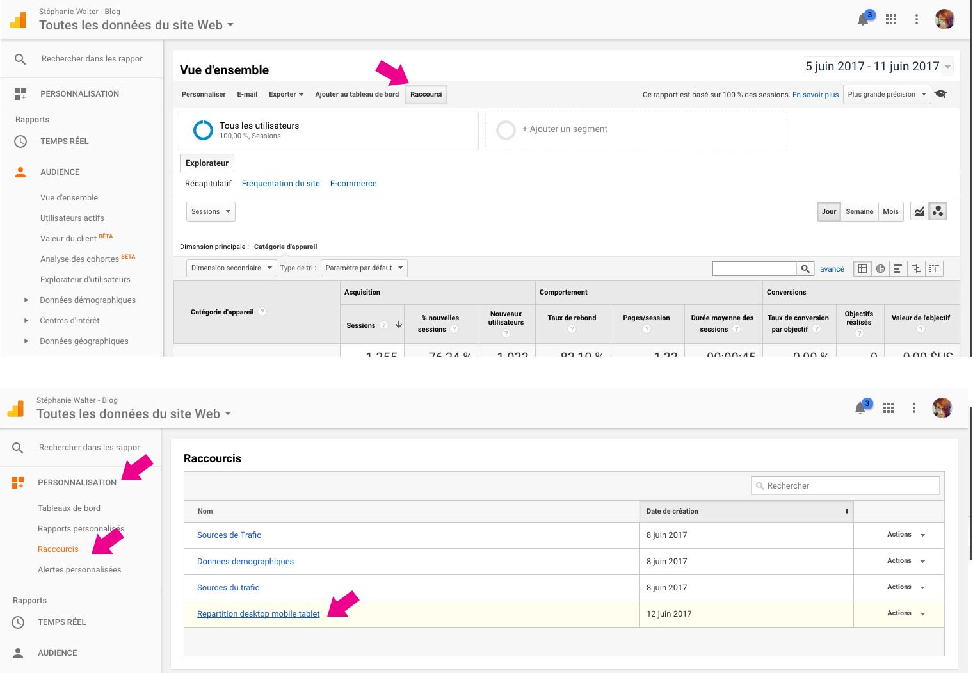Viewport: 973px width, 673px height.
Task: Open Actions menu for Sources de Trafic
Action: pyautogui.click(x=905, y=535)
